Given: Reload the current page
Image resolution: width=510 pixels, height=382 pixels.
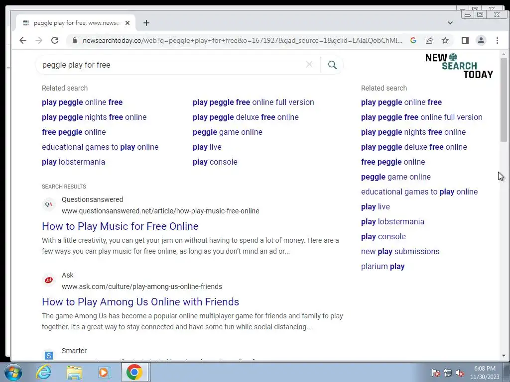Looking at the screenshot, I should pos(55,40).
